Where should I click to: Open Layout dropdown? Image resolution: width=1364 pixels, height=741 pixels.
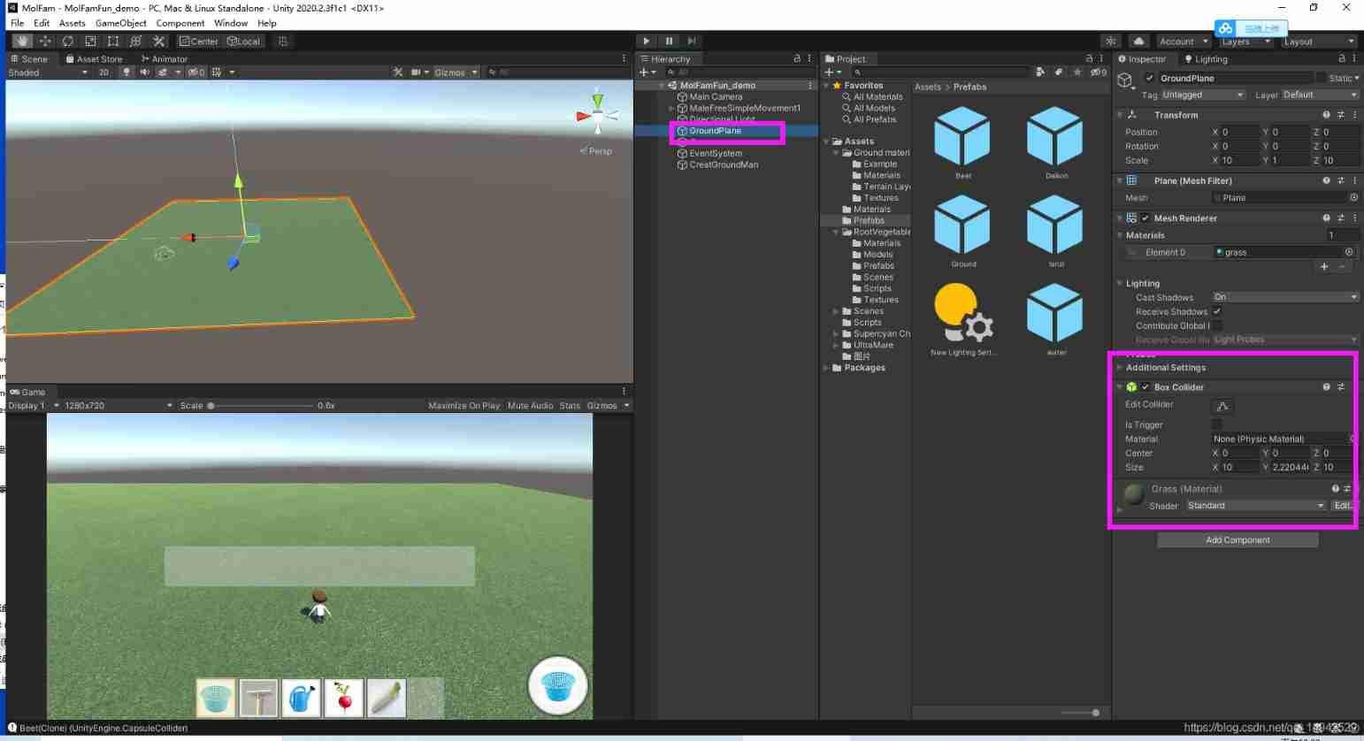point(1318,42)
